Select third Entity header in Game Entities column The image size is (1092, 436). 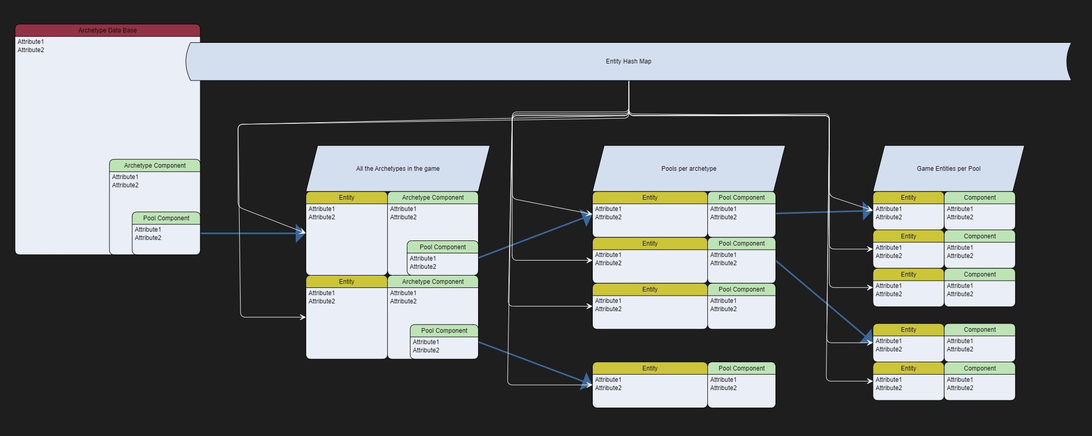908,274
